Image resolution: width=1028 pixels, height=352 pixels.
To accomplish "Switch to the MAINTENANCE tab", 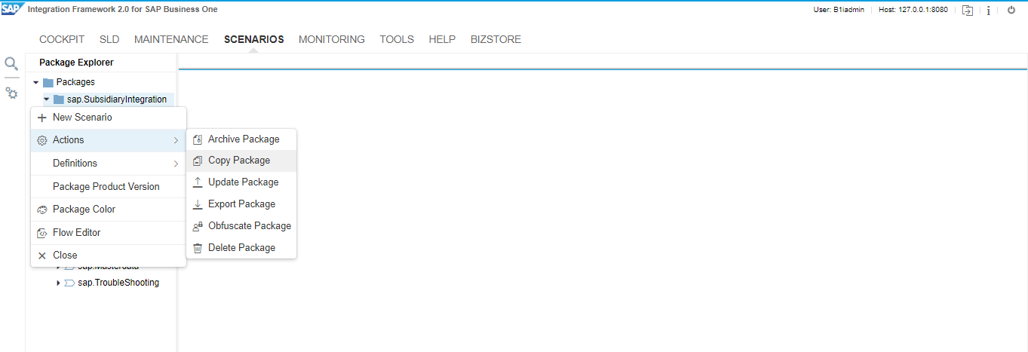I will [171, 39].
